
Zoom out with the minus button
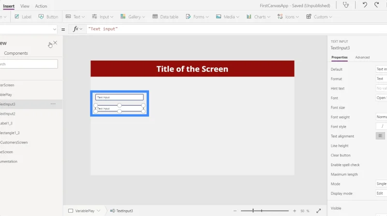click(x=235, y=211)
